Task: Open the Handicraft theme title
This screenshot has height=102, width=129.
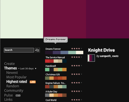Action: point(51,66)
